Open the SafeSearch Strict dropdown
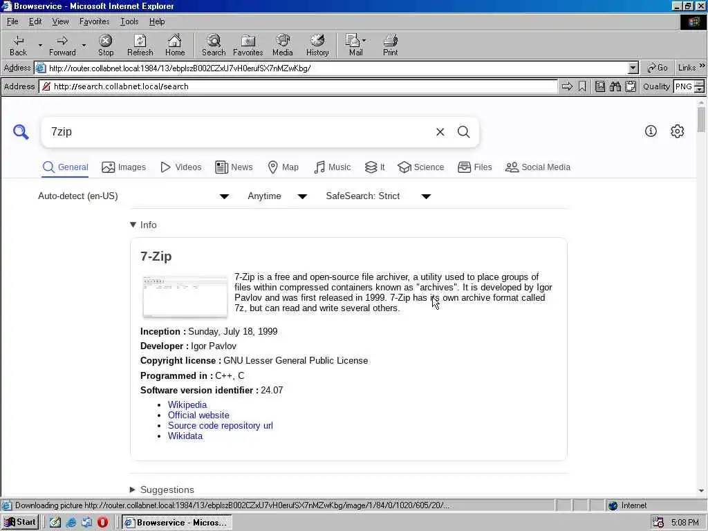Screen dimensions: 708x531 (x=378, y=196)
